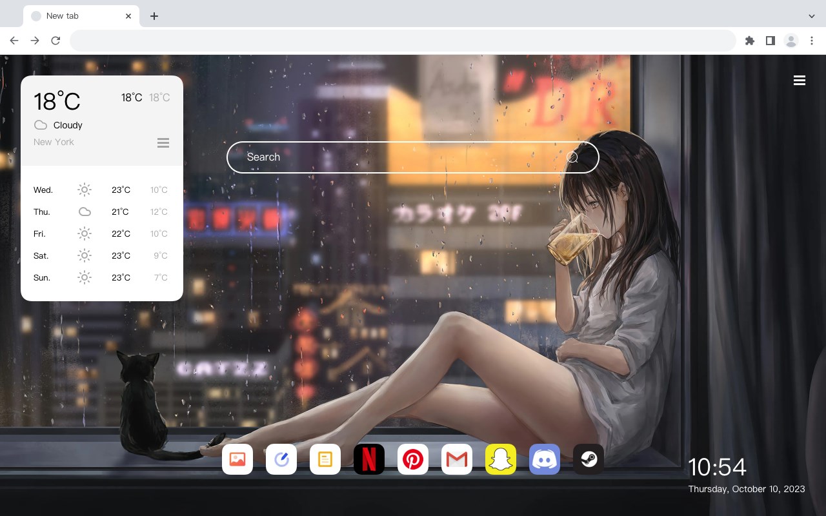Click the Sunday low 7°C value
This screenshot has height=516, width=826.
[161, 277]
